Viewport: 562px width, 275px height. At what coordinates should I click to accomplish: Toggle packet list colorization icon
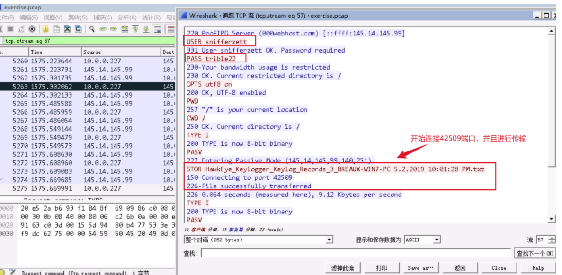[x=170, y=29]
